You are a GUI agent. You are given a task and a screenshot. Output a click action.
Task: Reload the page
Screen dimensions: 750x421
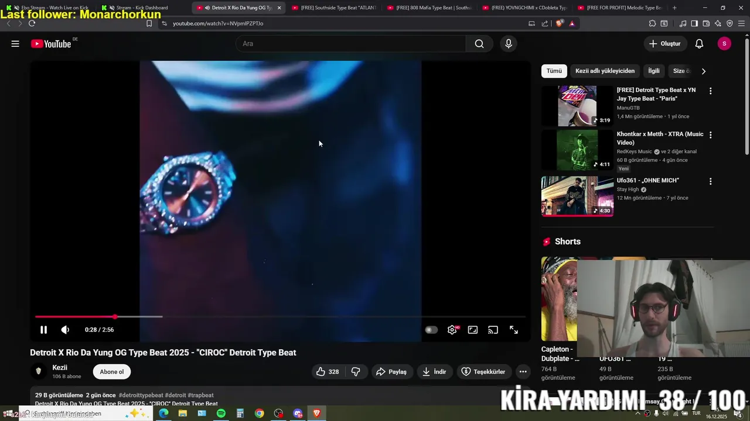(32, 23)
